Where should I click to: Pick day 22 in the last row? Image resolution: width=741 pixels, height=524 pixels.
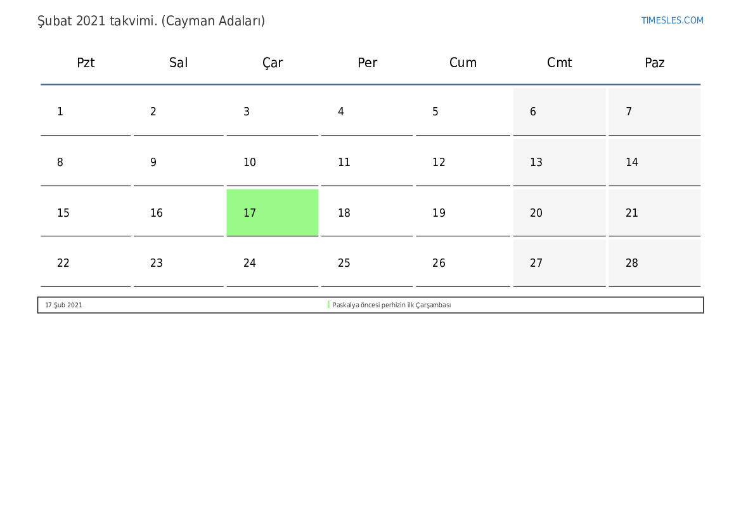click(x=86, y=263)
